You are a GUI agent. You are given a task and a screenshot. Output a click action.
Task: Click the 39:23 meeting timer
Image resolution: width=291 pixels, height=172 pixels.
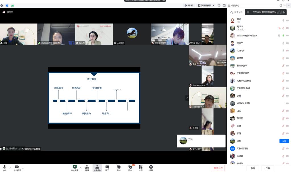pyautogui.click(x=189, y=6)
